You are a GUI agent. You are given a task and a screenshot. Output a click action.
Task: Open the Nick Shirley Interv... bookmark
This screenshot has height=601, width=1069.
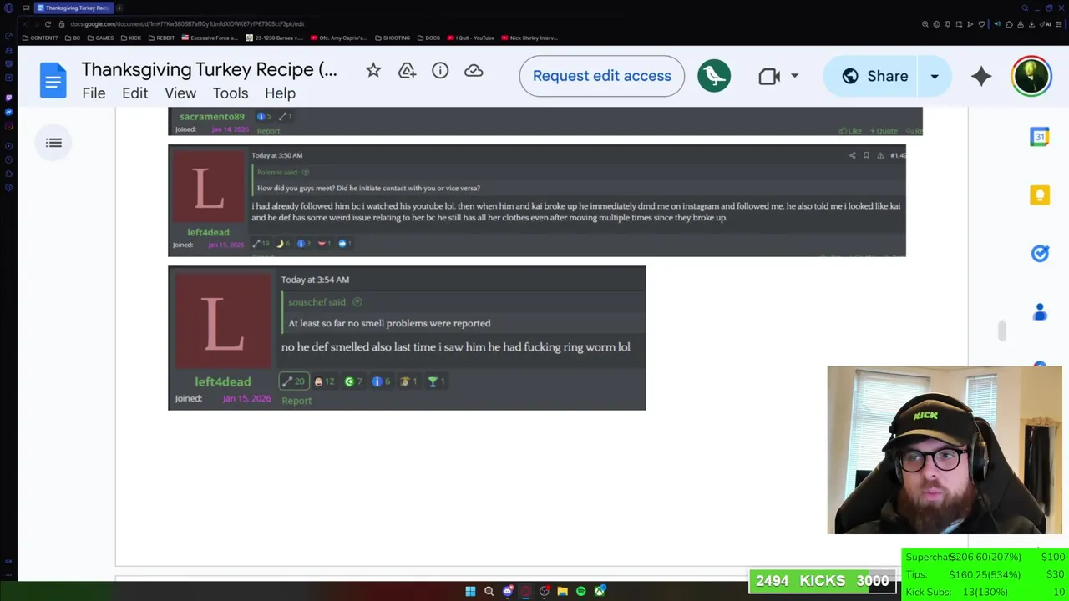[529, 38]
